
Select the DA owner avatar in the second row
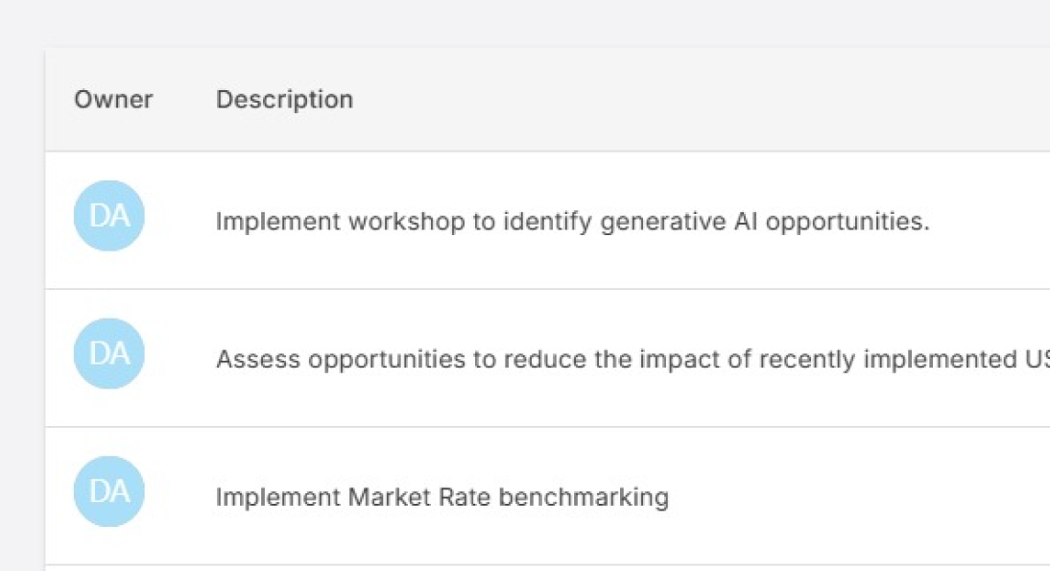108,354
